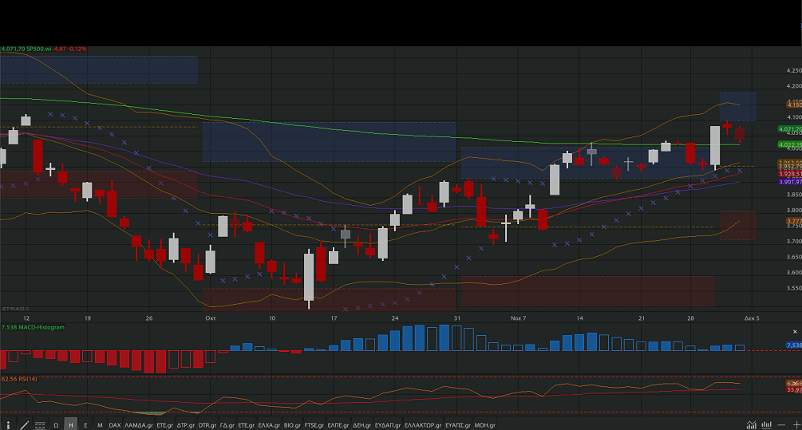Load the ΒΙΟ.gr symbol

[x=292, y=425]
